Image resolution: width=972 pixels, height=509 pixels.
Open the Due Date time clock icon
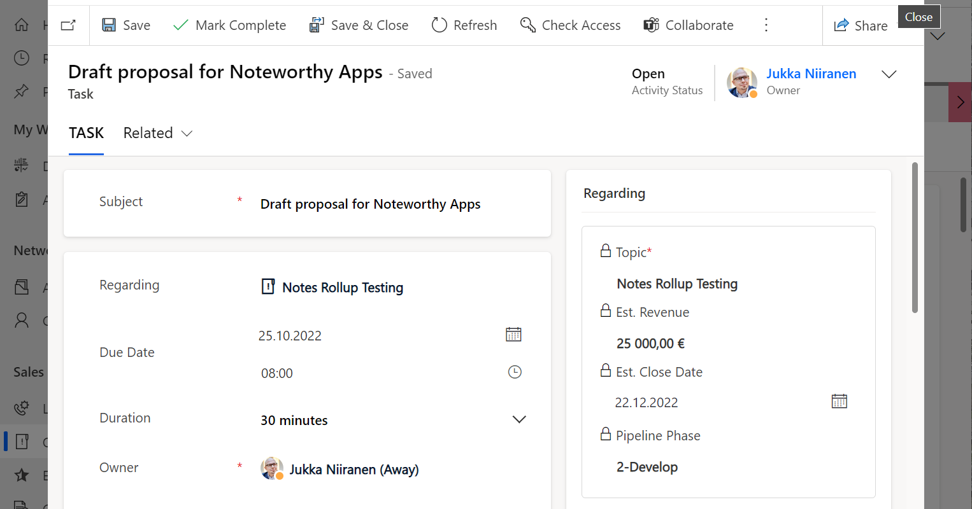[x=515, y=372]
